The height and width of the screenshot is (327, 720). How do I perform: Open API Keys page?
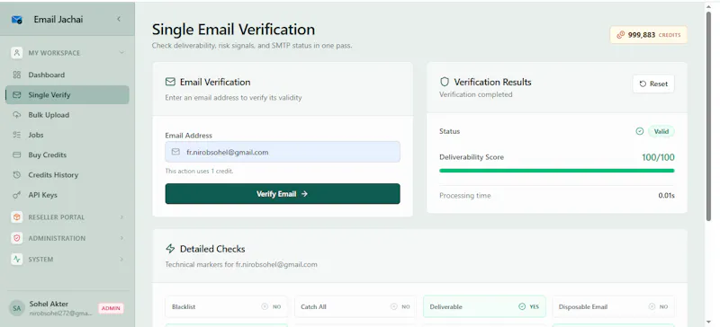point(67,195)
